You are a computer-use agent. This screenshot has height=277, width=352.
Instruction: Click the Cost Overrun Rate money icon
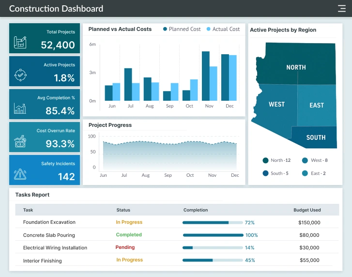click(x=20, y=141)
